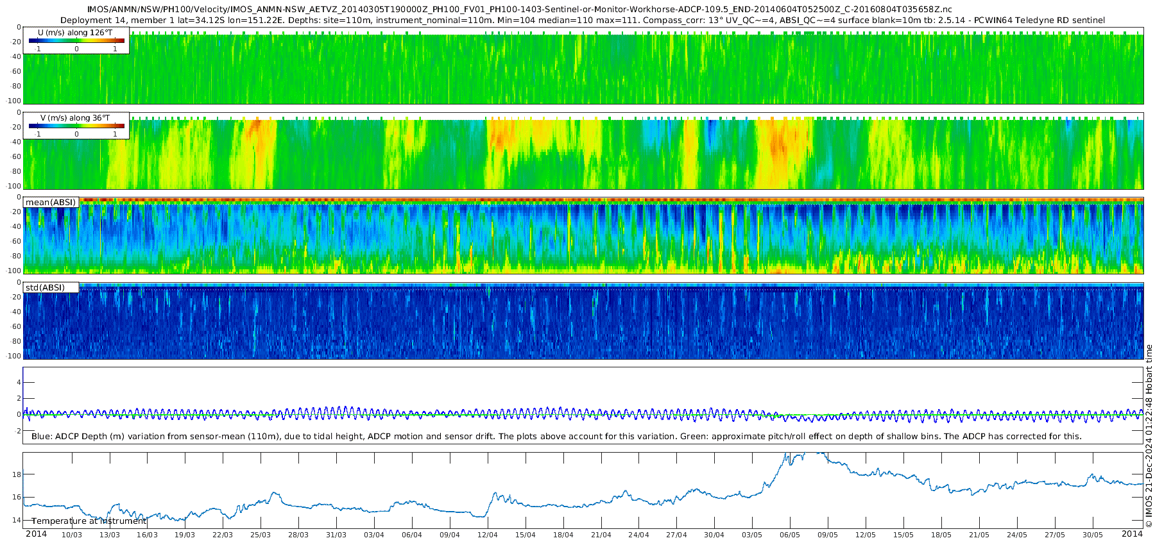Viewport: 1155px width, 545px height.
Task: Click the '27/04' date tick label
Action: tap(676, 535)
